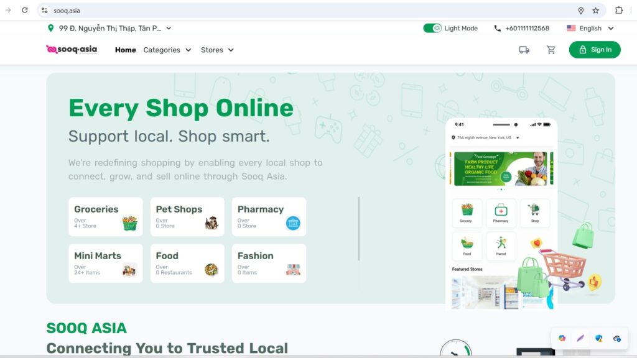The height and width of the screenshot is (358, 637).
Task: Go to the Home menu item
Action: pos(126,50)
